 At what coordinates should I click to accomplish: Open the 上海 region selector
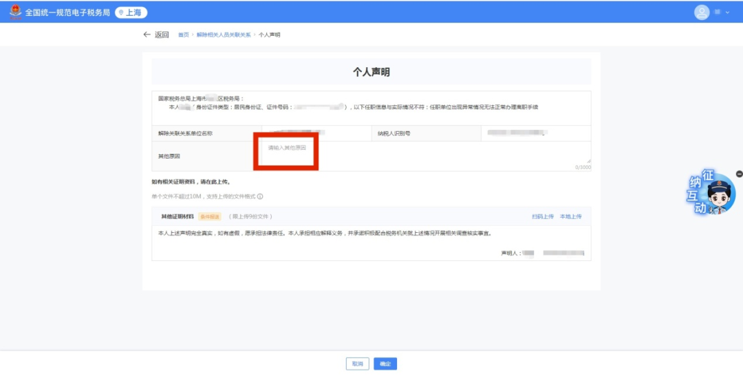tap(131, 12)
